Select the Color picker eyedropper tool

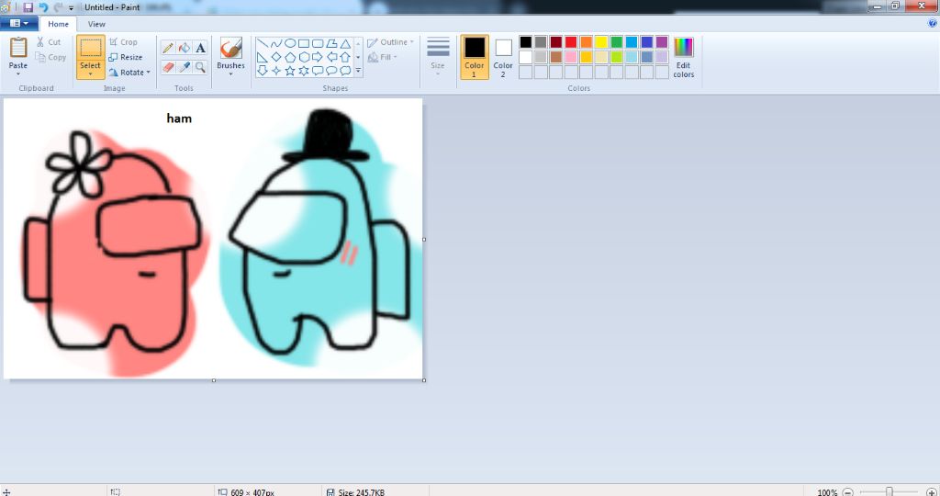184,67
